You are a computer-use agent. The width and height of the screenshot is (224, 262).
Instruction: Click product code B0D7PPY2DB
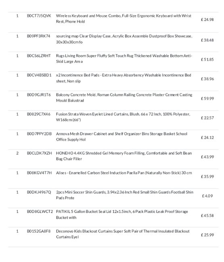point(39,134)
